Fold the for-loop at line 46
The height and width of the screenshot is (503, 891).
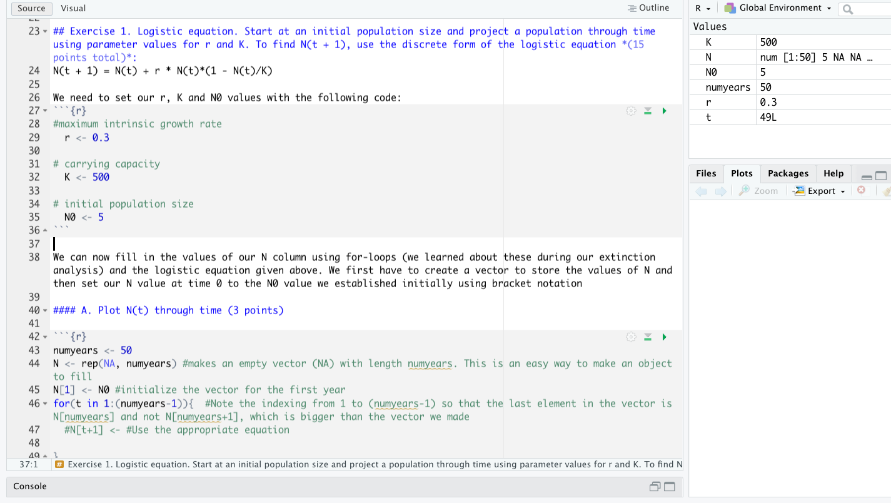pyautogui.click(x=44, y=404)
